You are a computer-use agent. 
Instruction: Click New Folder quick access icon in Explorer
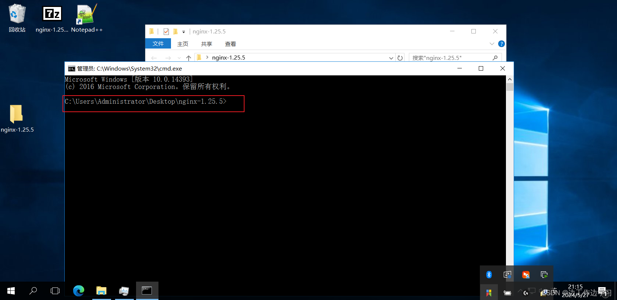pyautogui.click(x=175, y=32)
